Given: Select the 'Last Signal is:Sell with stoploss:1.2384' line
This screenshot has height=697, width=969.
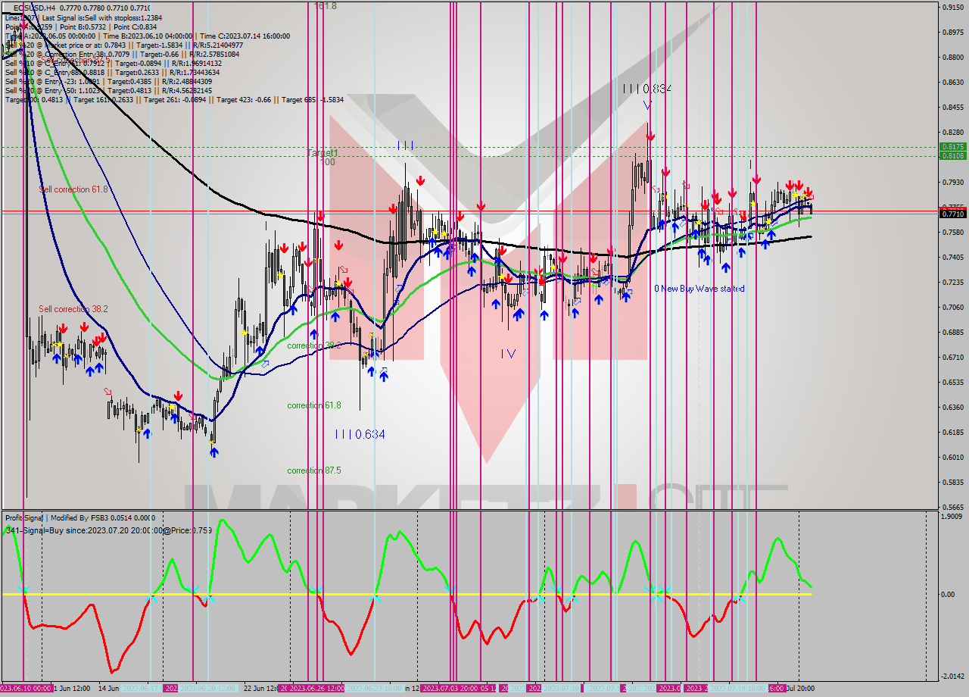Looking at the screenshot, I should [102, 17].
